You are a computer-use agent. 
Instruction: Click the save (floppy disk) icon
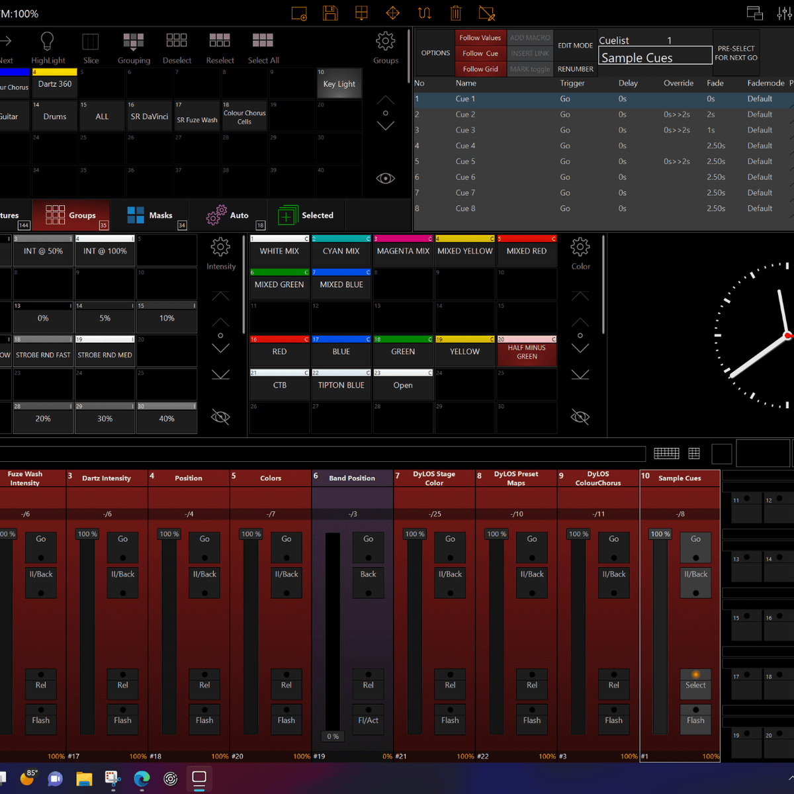tap(330, 13)
